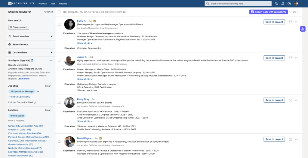Click Open to work (4K+) spotlight

coord(18,65)
